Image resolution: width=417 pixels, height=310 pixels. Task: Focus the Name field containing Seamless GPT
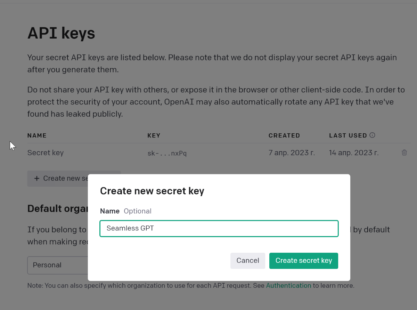(219, 228)
